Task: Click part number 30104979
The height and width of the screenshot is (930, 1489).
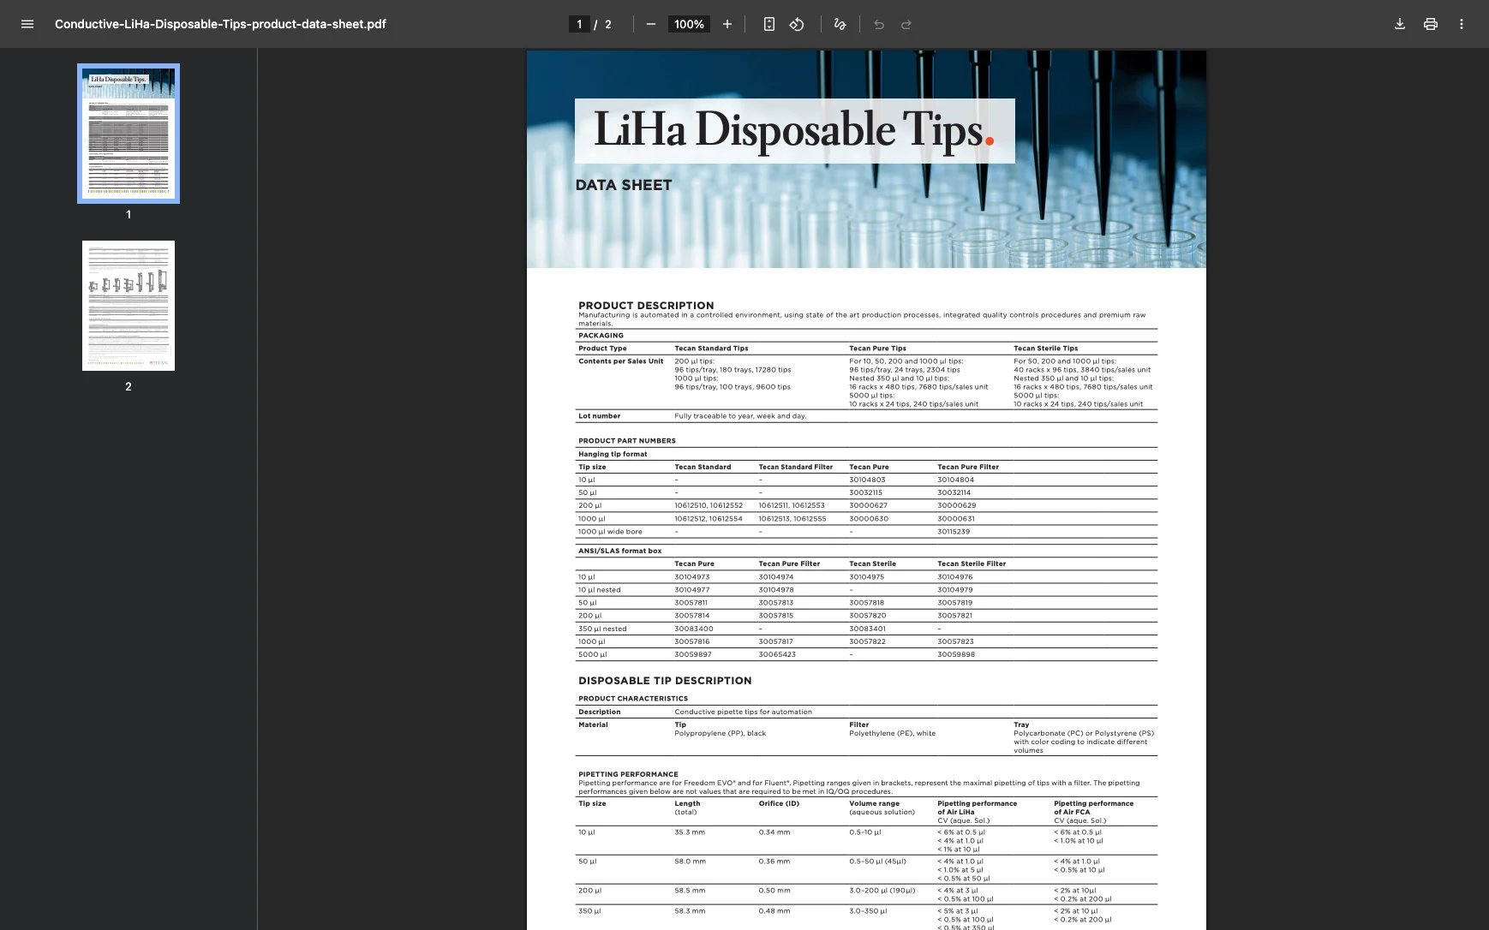Action: click(955, 590)
